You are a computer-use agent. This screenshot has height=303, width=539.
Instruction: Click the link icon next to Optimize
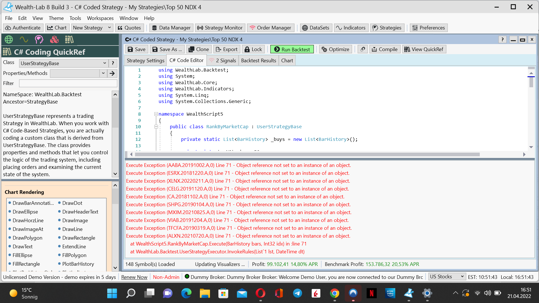363,49
